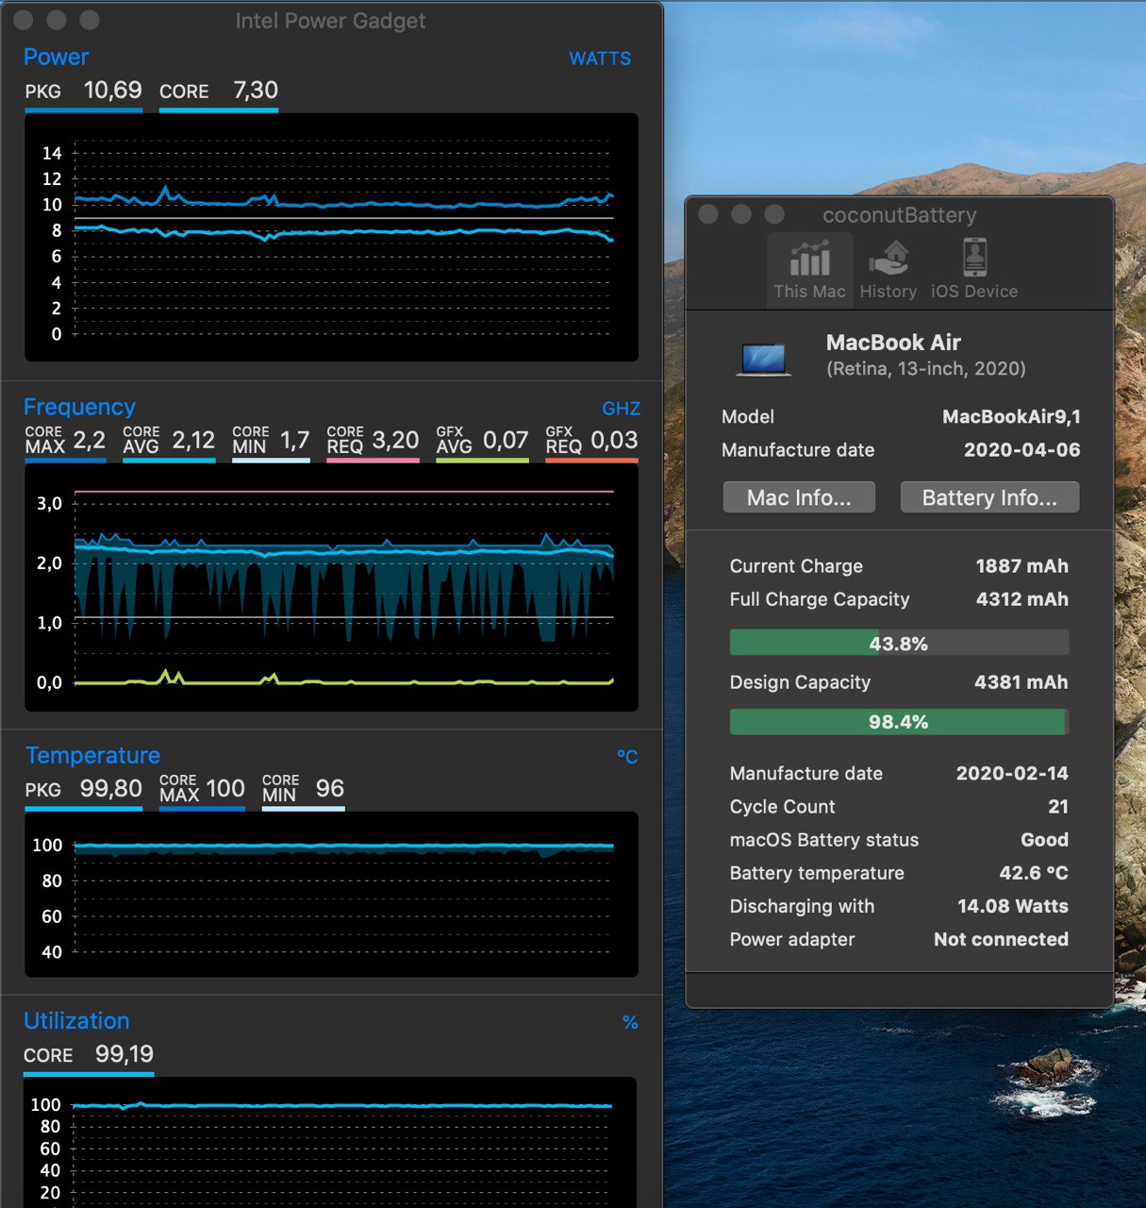Zoom the coconutBattery window

point(774,214)
